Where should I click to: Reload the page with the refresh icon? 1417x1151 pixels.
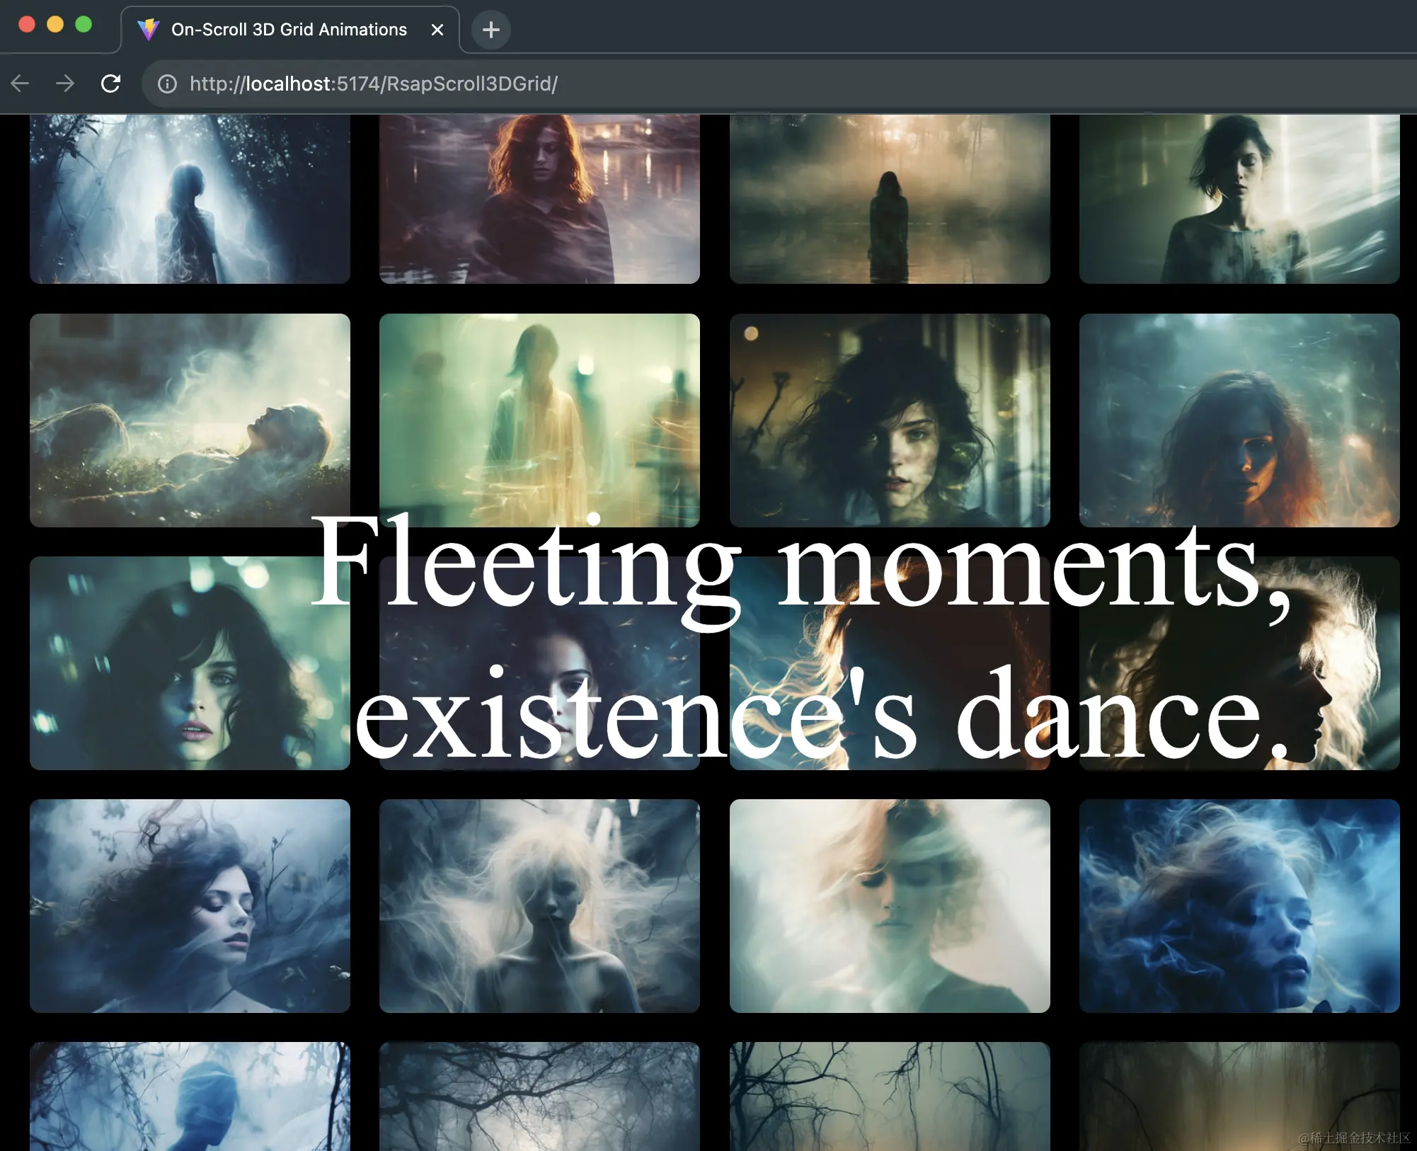click(x=110, y=84)
